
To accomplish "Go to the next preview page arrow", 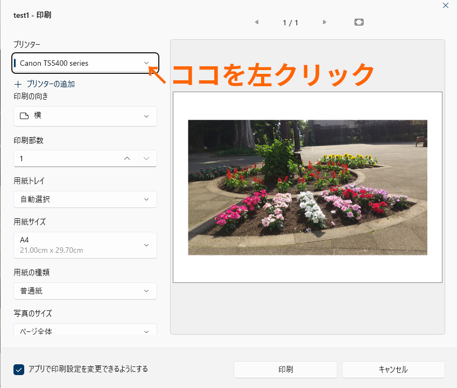I will (x=325, y=22).
